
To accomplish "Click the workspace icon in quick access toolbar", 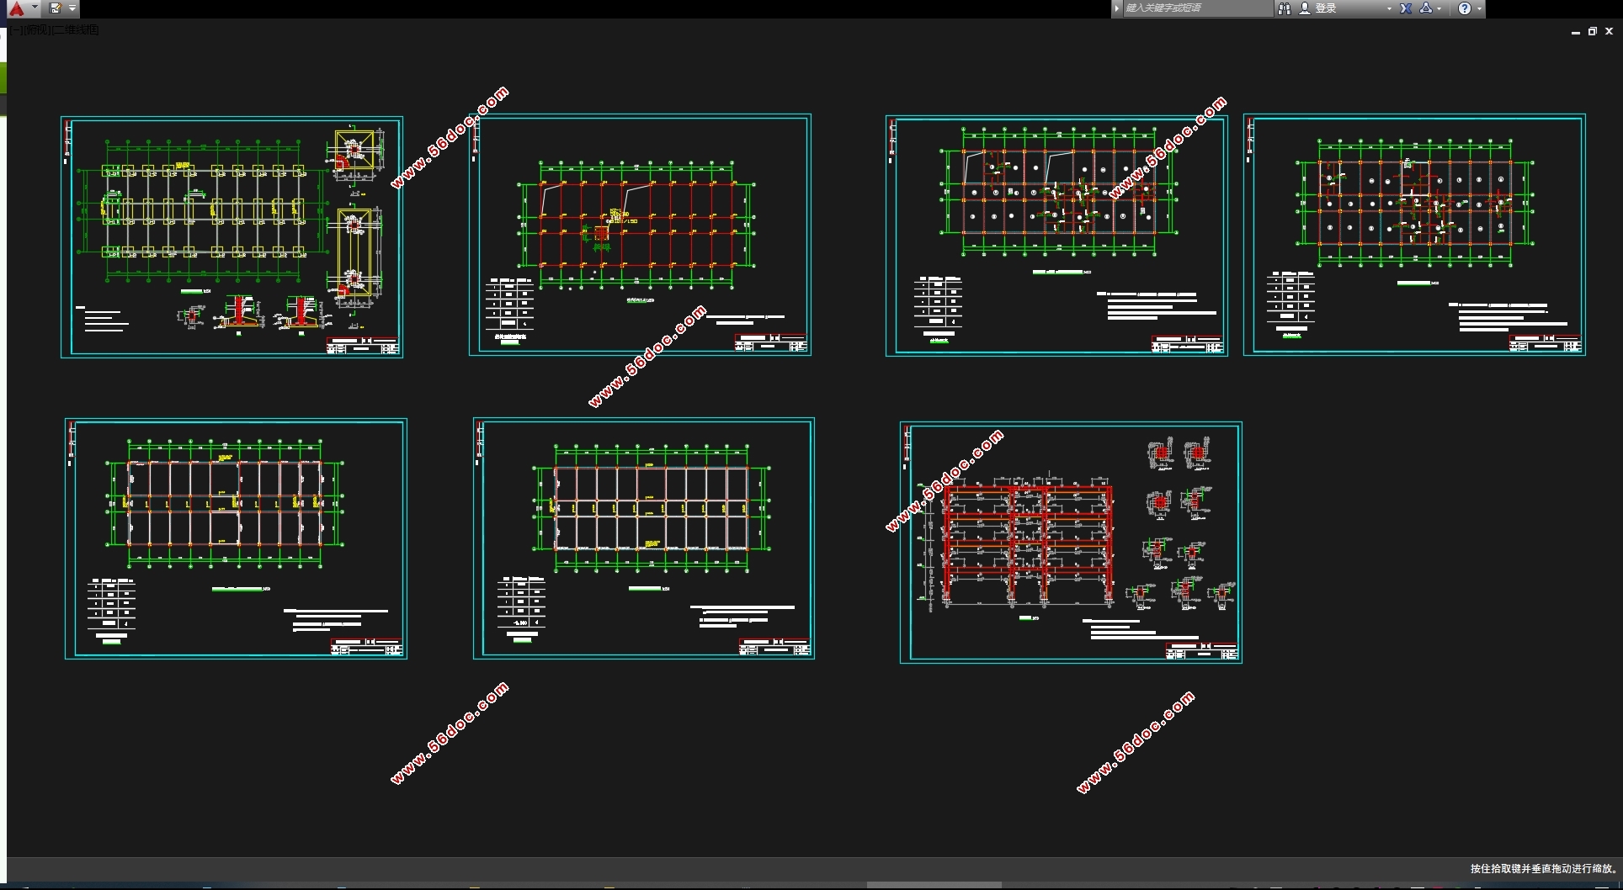I will pyautogui.click(x=56, y=8).
